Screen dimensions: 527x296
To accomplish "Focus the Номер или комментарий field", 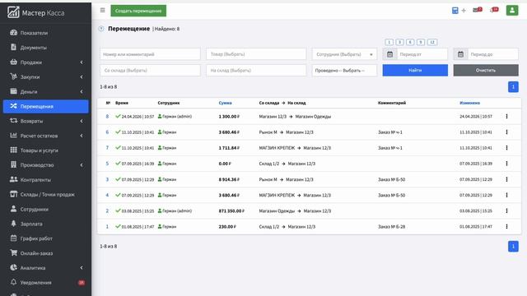I will tap(150, 54).
